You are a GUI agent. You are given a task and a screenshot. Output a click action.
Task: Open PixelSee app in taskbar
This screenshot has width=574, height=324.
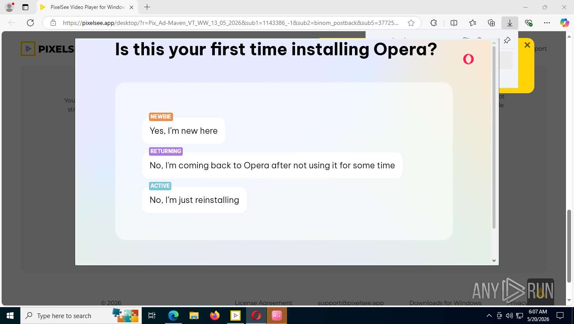tap(236, 316)
